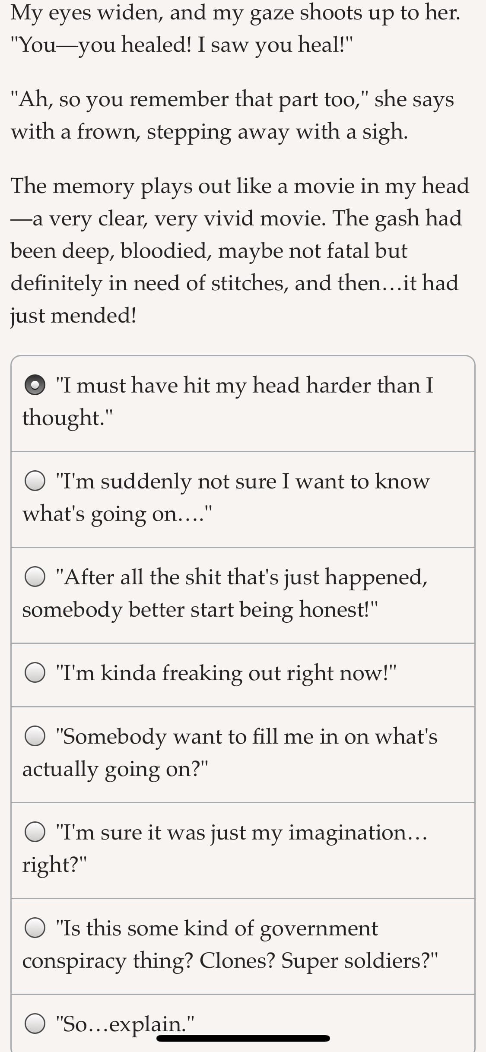
Task: Tap the iOS home indicator bar
Action: click(x=243, y=1039)
